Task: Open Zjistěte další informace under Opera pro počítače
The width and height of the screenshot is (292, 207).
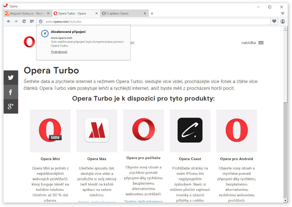Action: tap(143, 201)
